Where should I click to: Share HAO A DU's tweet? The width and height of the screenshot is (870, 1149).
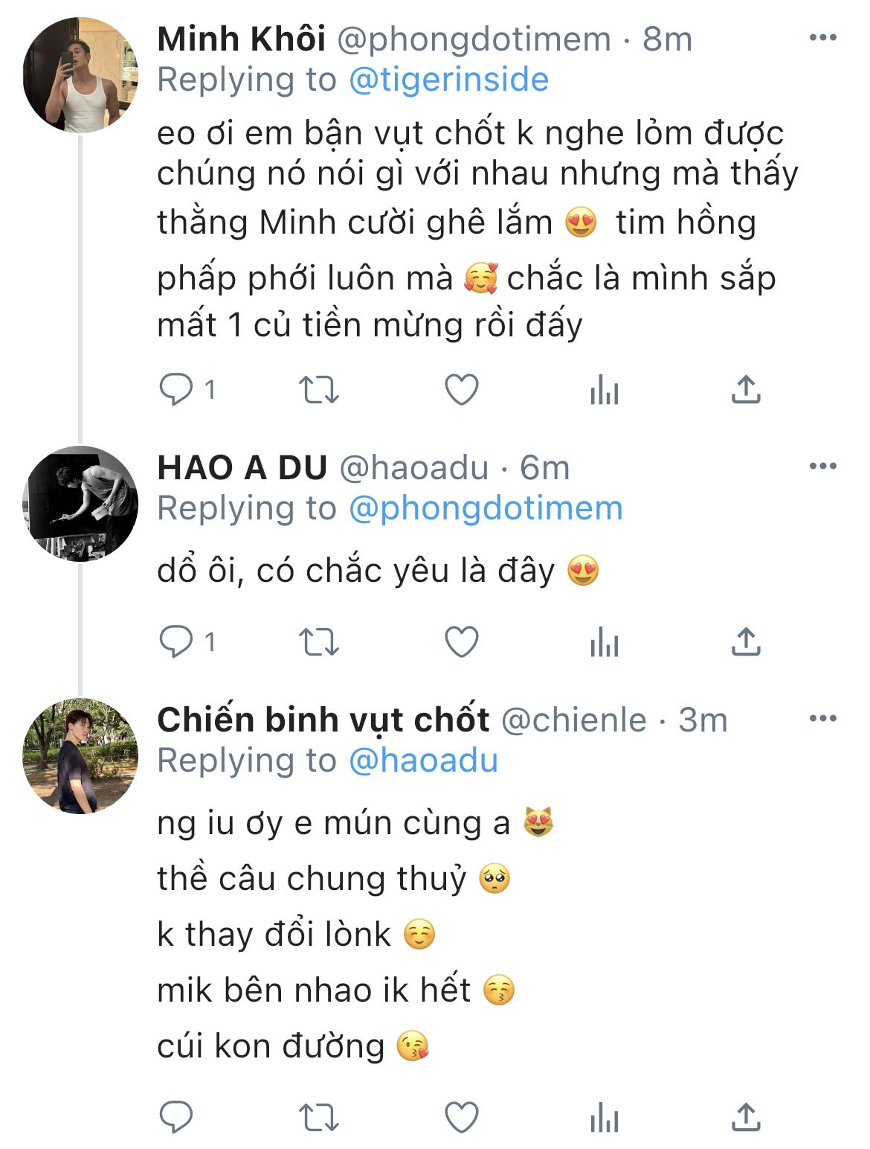tap(745, 641)
